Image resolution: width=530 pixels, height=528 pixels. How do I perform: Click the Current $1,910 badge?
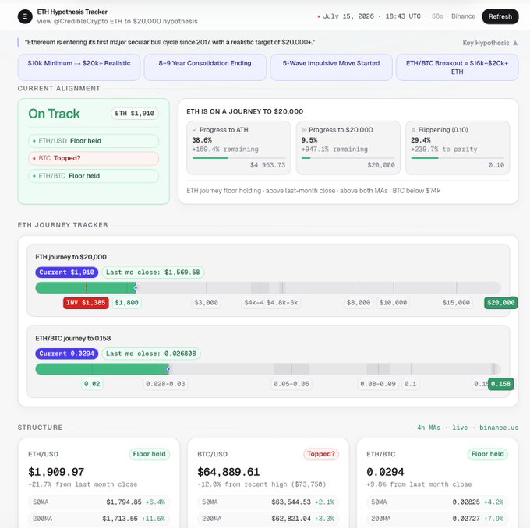click(x=66, y=273)
